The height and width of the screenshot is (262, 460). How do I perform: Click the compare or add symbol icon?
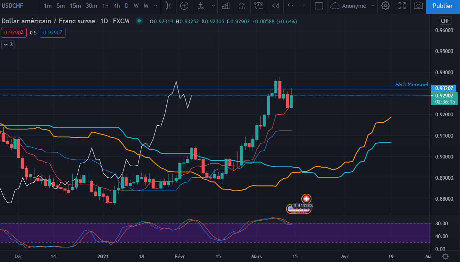[x=184, y=6]
